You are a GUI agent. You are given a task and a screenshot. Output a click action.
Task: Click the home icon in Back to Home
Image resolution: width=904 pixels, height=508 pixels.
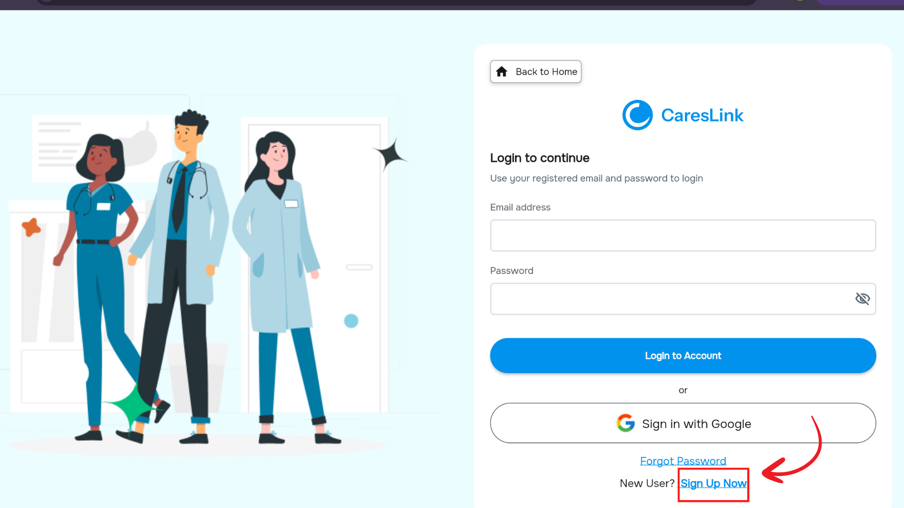tap(501, 71)
